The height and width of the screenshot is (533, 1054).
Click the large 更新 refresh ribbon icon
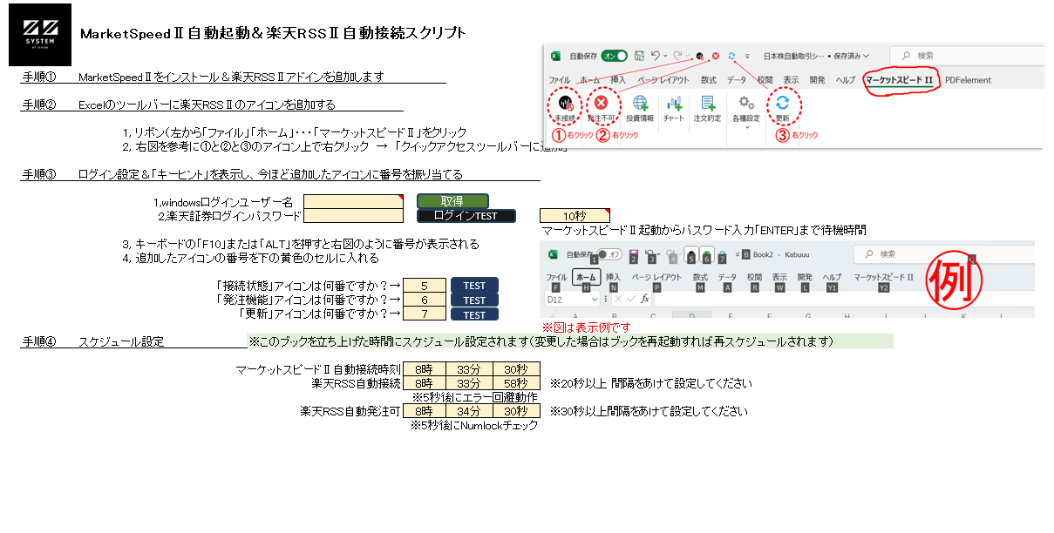click(x=782, y=106)
